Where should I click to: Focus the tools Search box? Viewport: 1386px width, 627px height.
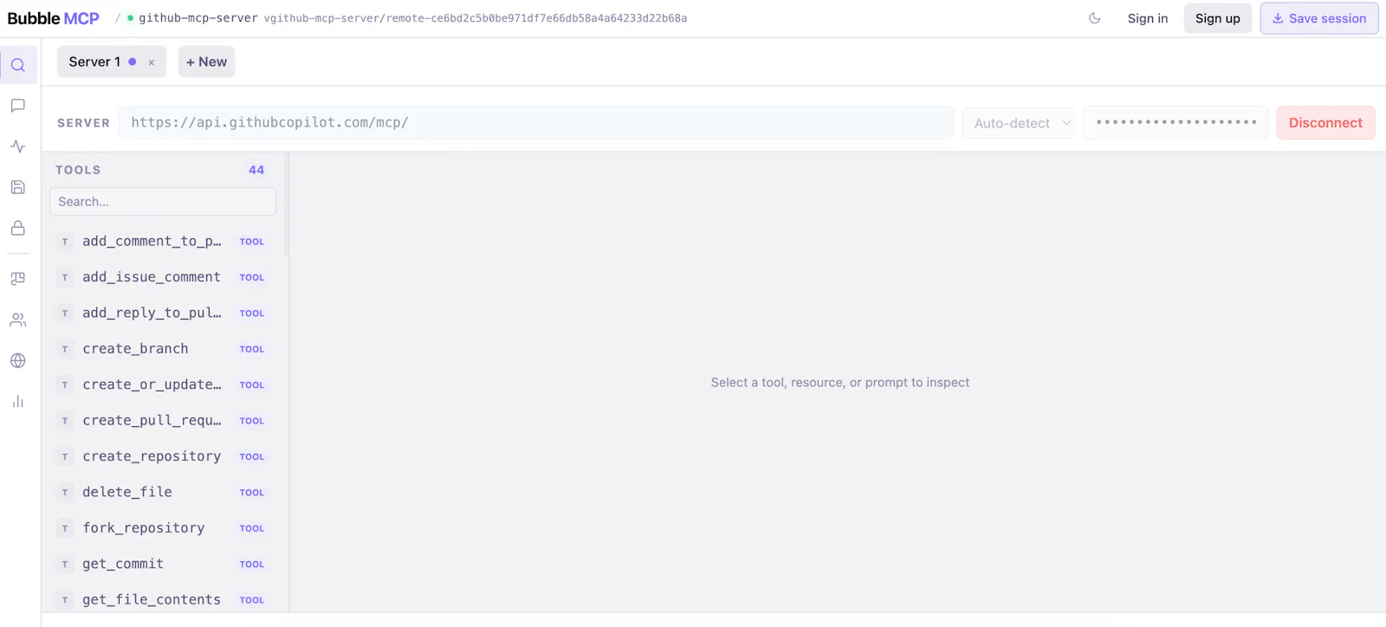tap(163, 202)
